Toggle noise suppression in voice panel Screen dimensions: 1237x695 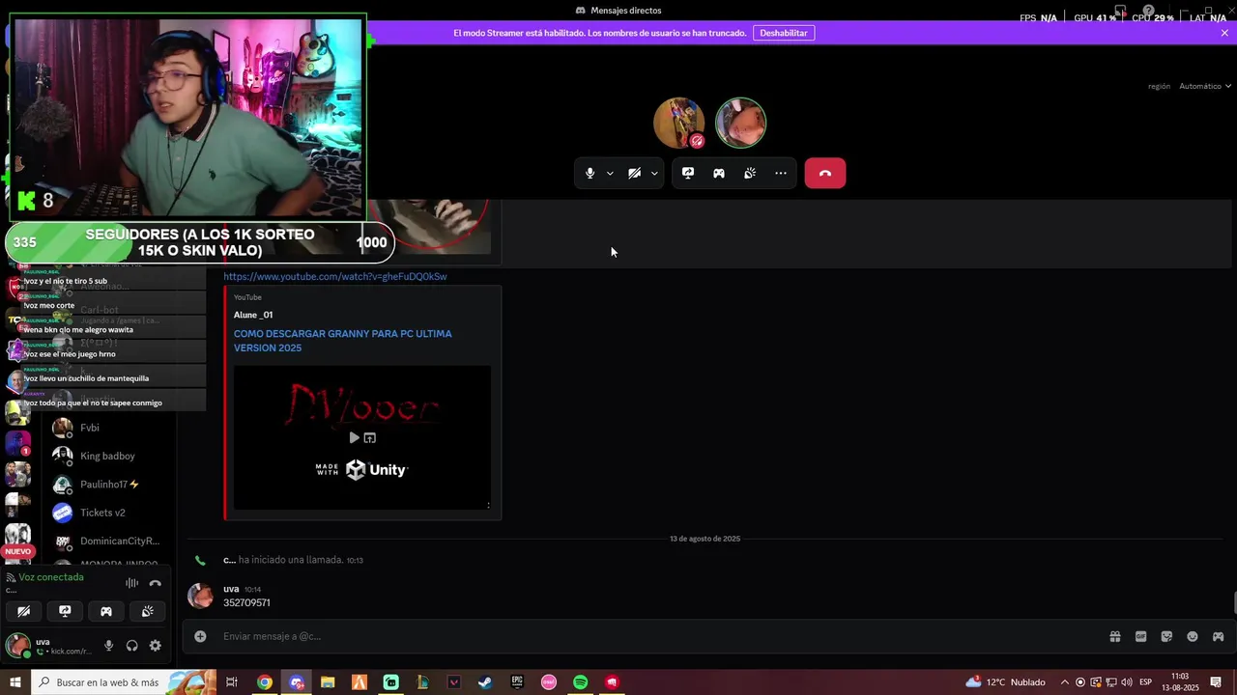131,583
